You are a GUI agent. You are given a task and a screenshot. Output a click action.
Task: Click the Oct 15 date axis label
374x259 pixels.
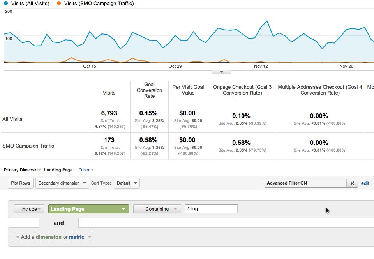tap(90, 66)
